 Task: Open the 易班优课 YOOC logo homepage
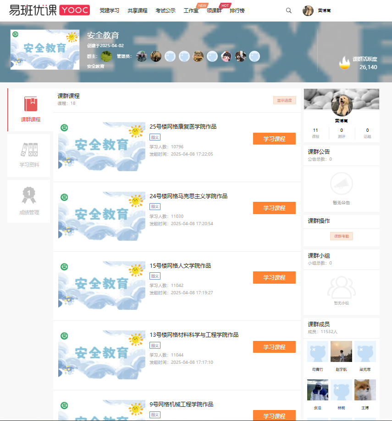[50, 10]
